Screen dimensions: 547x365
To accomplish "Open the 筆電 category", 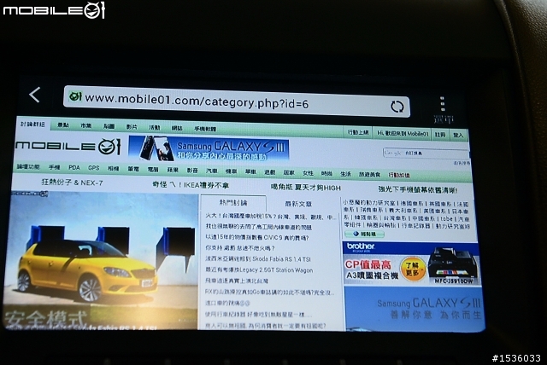I will click(133, 169).
